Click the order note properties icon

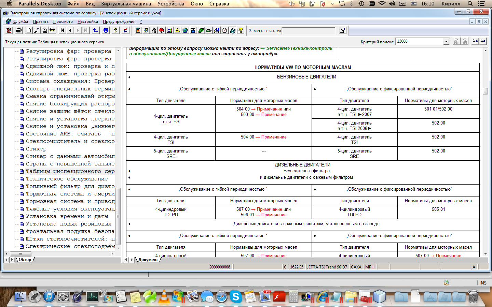tap(342, 31)
